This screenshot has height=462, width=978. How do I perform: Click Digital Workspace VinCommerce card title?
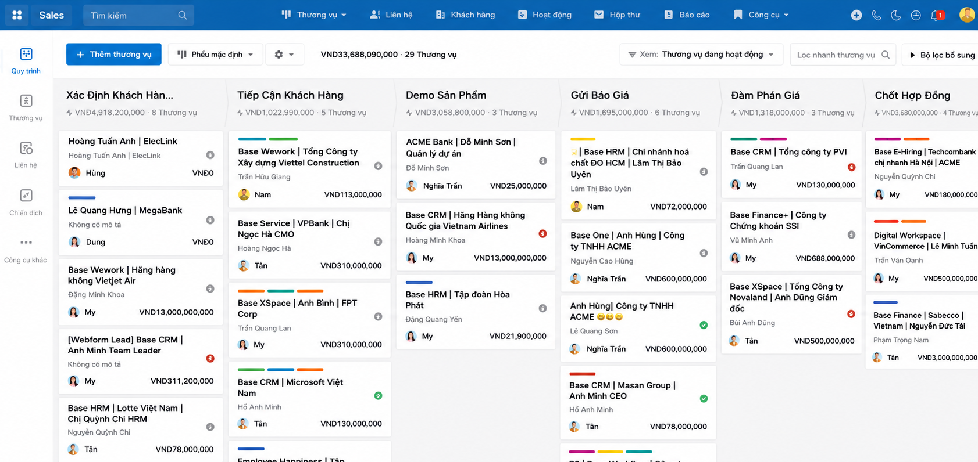pyautogui.click(x=926, y=240)
